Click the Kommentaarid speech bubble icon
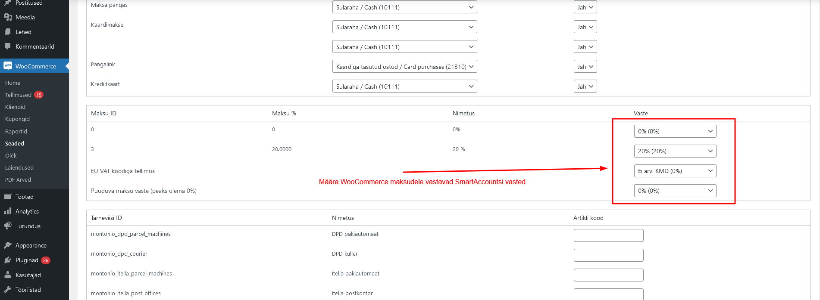 pyautogui.click(x=8, y=46)
